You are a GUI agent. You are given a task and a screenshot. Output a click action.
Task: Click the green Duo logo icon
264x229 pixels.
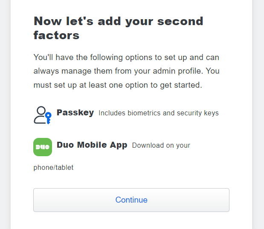pos(43,147)
